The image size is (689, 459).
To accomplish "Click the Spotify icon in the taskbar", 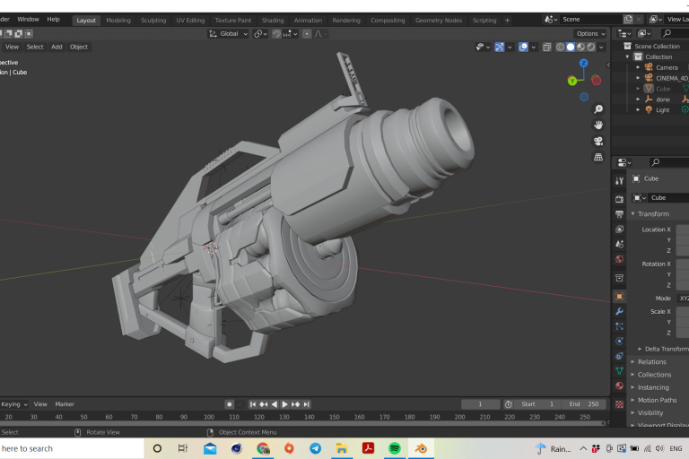I will [395, 448].
